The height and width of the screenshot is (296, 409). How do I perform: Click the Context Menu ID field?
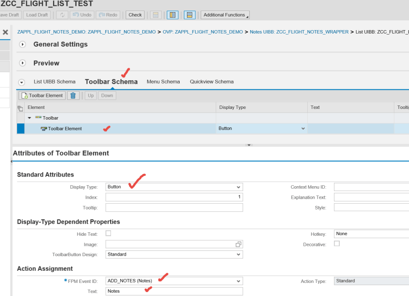[x=372, y=187]
